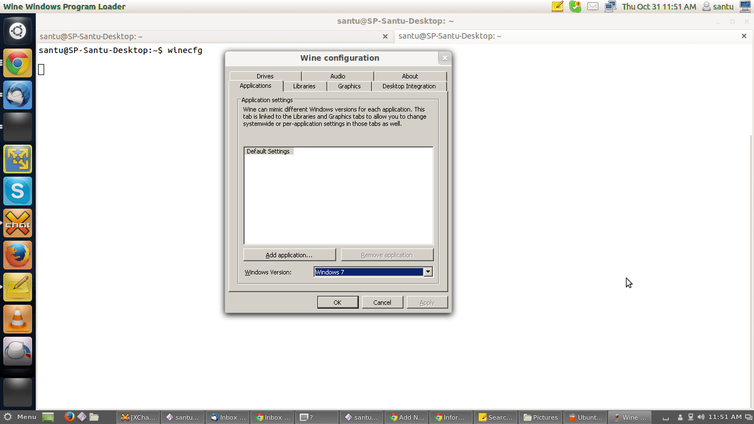Screen dimensions: 754x424
Task: Switch to the Pictures taskbar window
Action: click(541, 417)
